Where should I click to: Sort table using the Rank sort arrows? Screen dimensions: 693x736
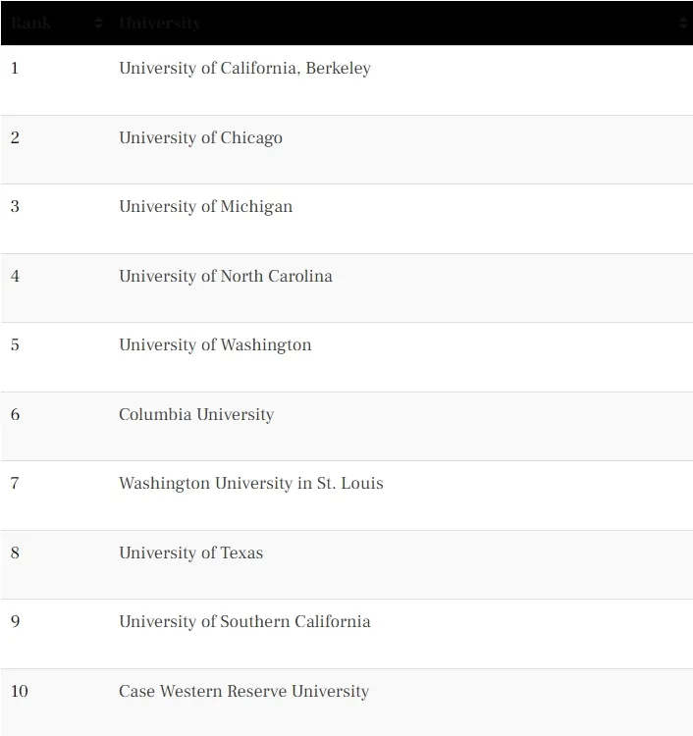tap(98, 23)
